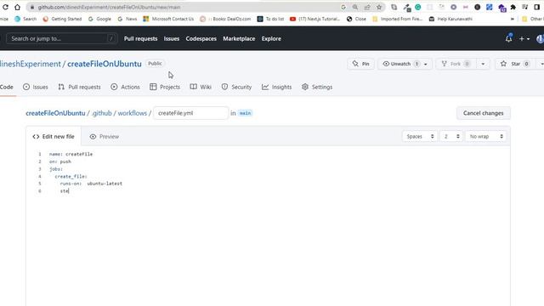Image resolution: width=544 pixels, height=306 pixels.
Task: Open the indent size 2 dropdown
Action: (451, 136)
